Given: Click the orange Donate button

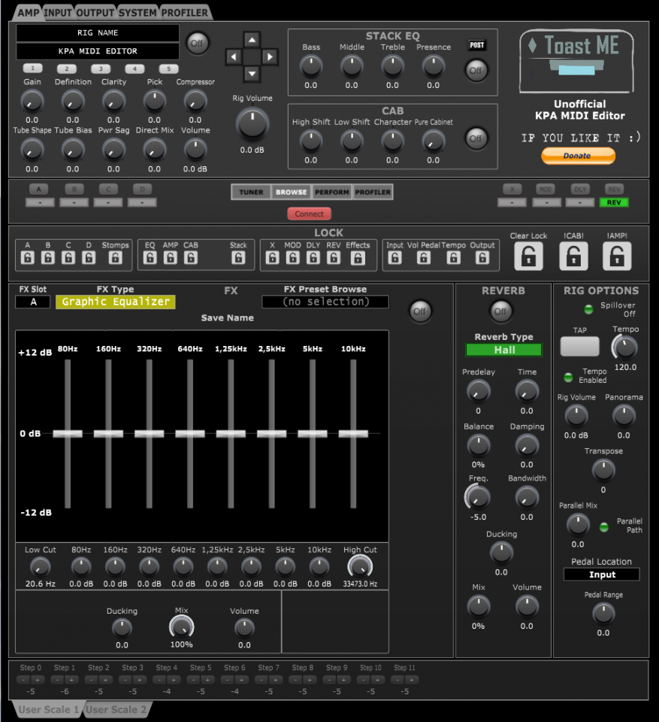Looking at the screenshot, I should tap(578, 156).
